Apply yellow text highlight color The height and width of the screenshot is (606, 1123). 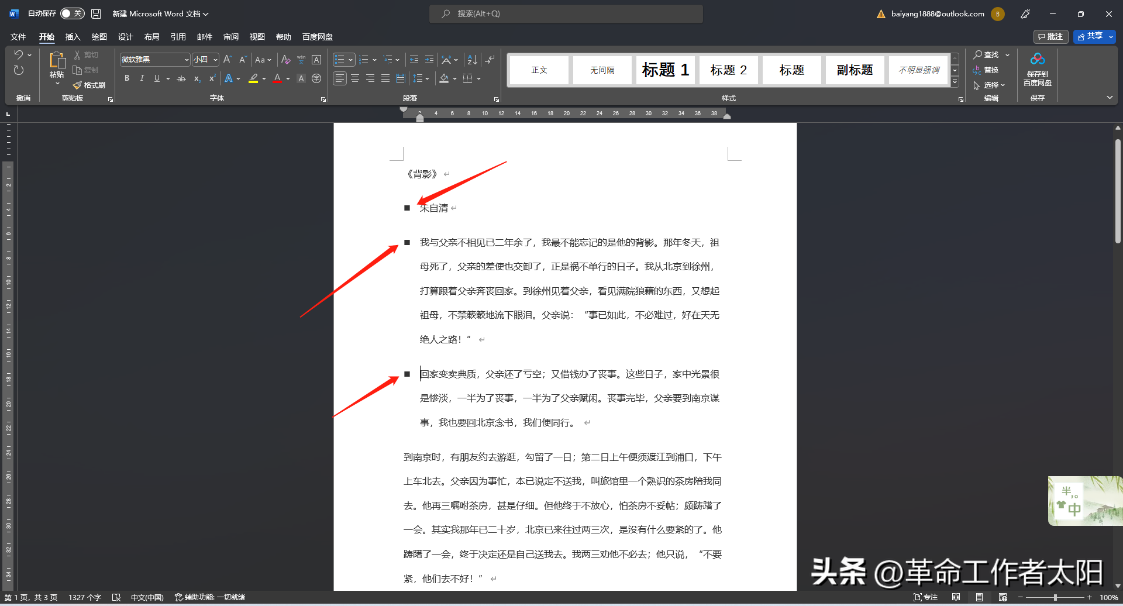(x=253, y=78)
